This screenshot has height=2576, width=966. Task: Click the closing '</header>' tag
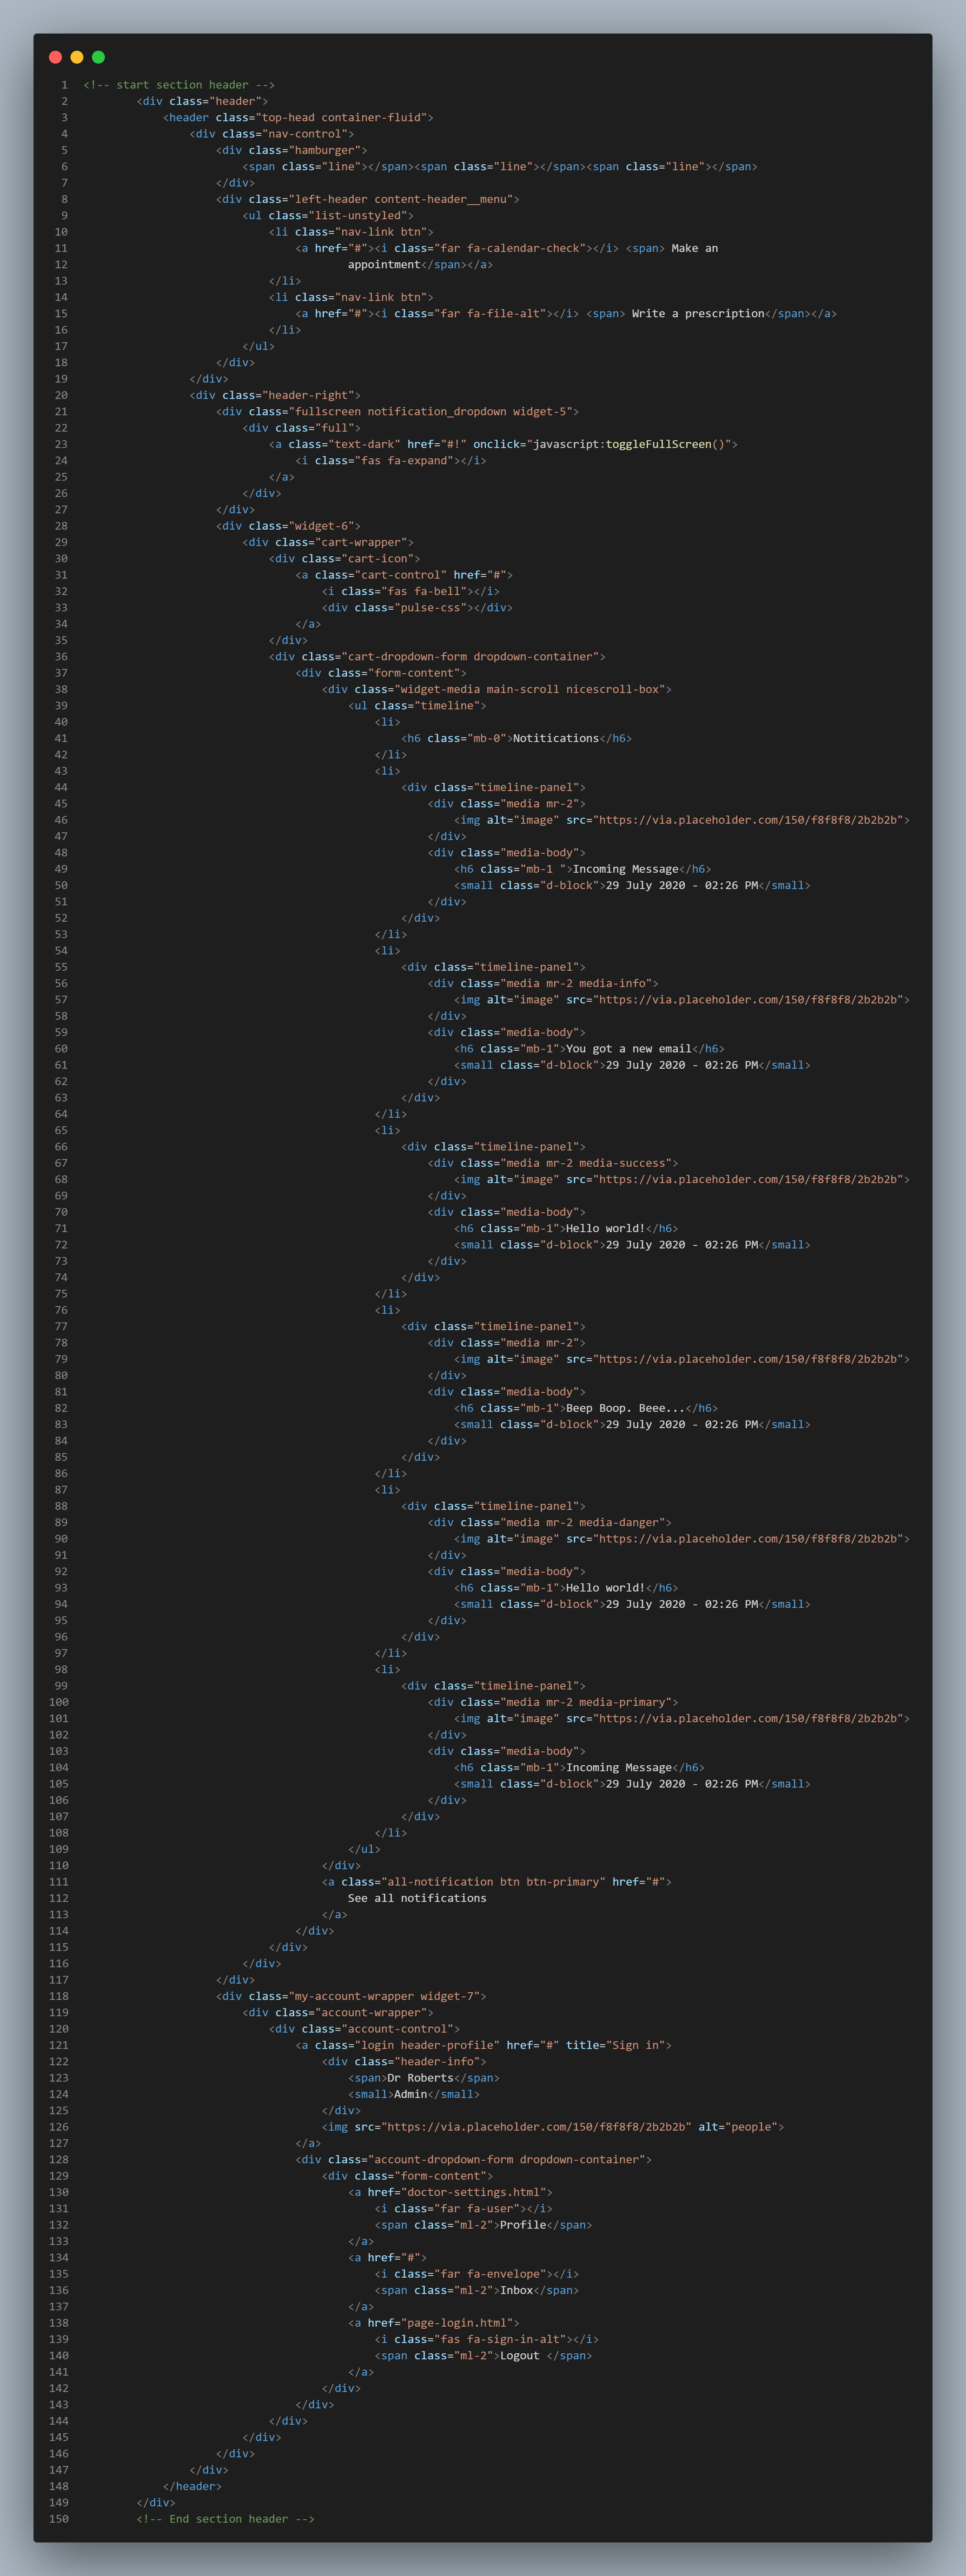coord(193,2486)
